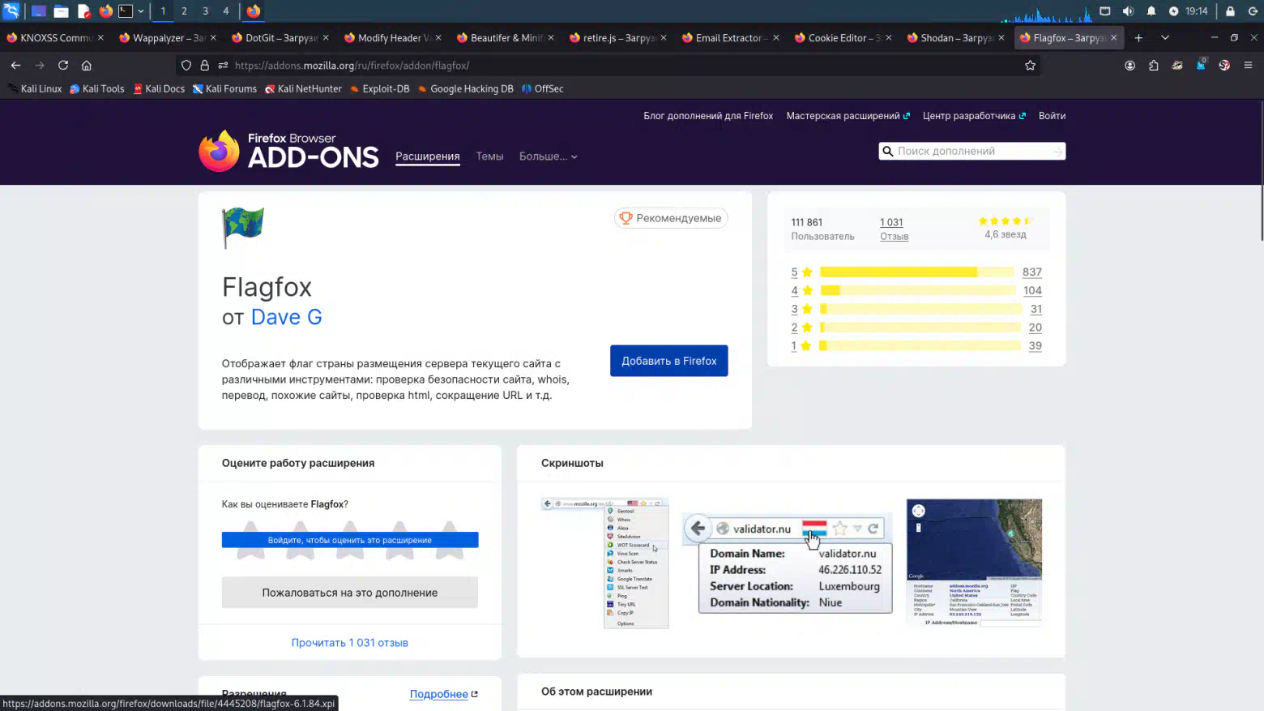Switch to the Shodan tab
The width and height of the screenshot is (1264, 711).
click(957, 38)
